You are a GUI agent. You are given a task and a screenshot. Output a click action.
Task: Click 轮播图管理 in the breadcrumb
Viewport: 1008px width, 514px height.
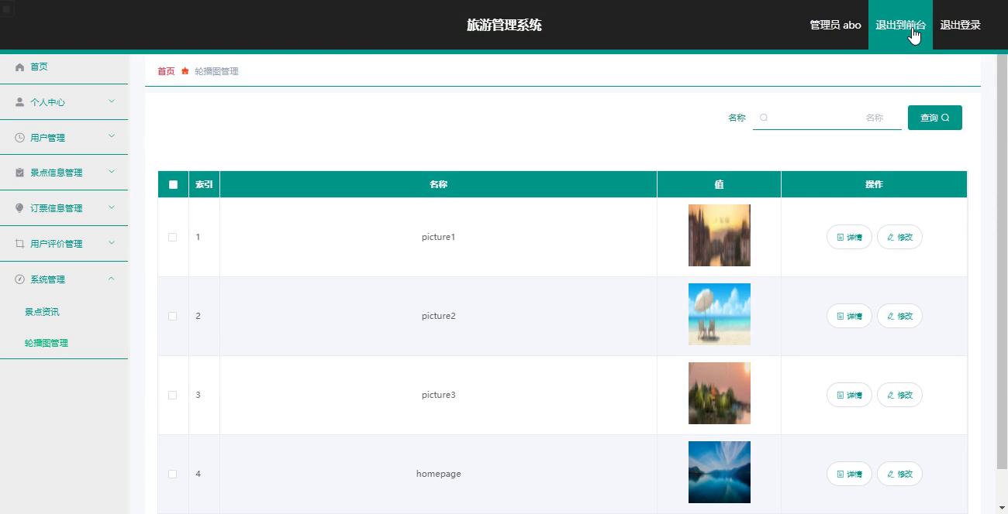pyautogui.click(x=216, y=71)
